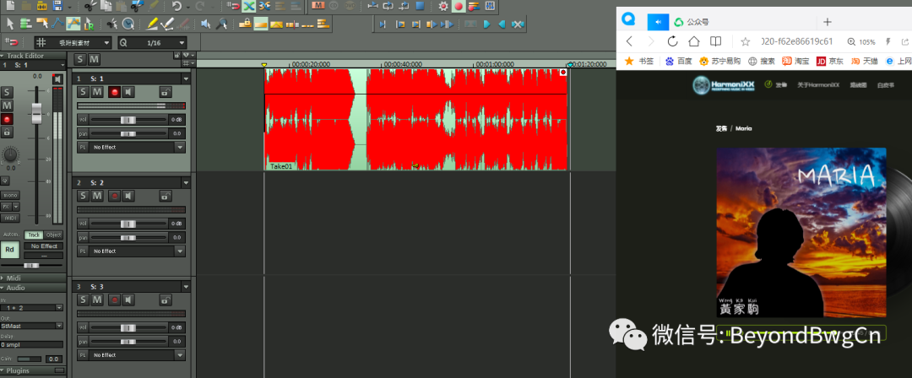Save project with the floppy disk icon
This screenshot has width=912, height=378.
pos(57,7)
